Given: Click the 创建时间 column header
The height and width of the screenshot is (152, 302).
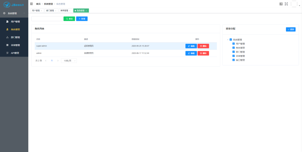Looking at the screenshot, I should [x=135, y=39].
